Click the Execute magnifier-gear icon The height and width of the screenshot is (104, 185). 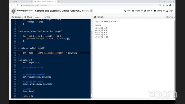click(13, 17)
